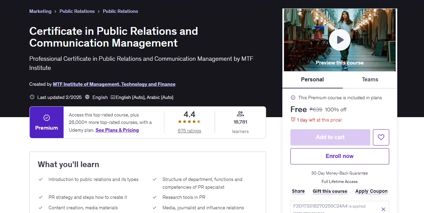Click the course subtitle mentioning MTF Institute
This screenshot has width=424, height=213.
[141, 63]
